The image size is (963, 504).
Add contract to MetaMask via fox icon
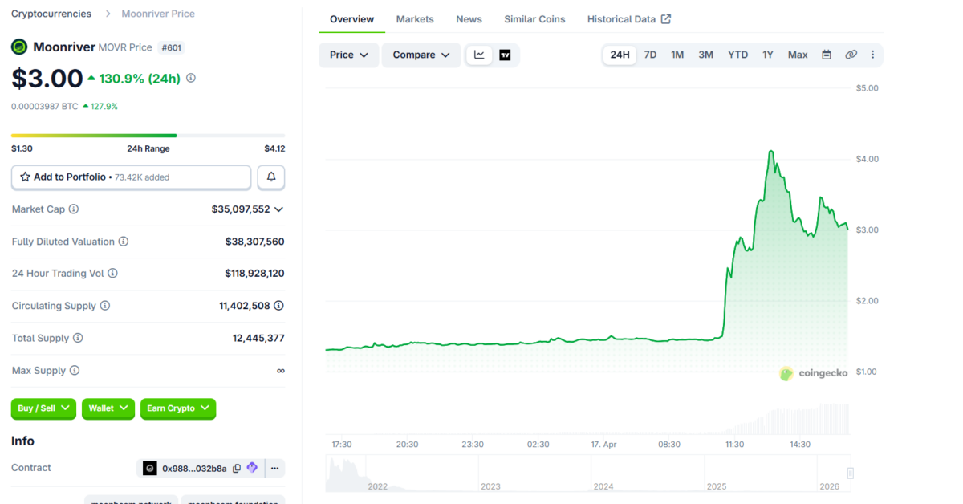point(251,468)
